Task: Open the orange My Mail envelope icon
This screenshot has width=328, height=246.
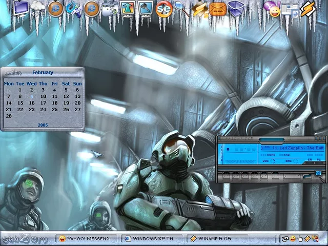Action: 218,9
